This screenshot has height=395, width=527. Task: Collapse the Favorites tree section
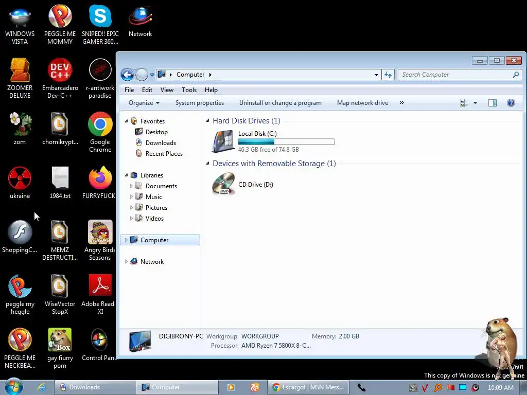click(x=127, y=121)
